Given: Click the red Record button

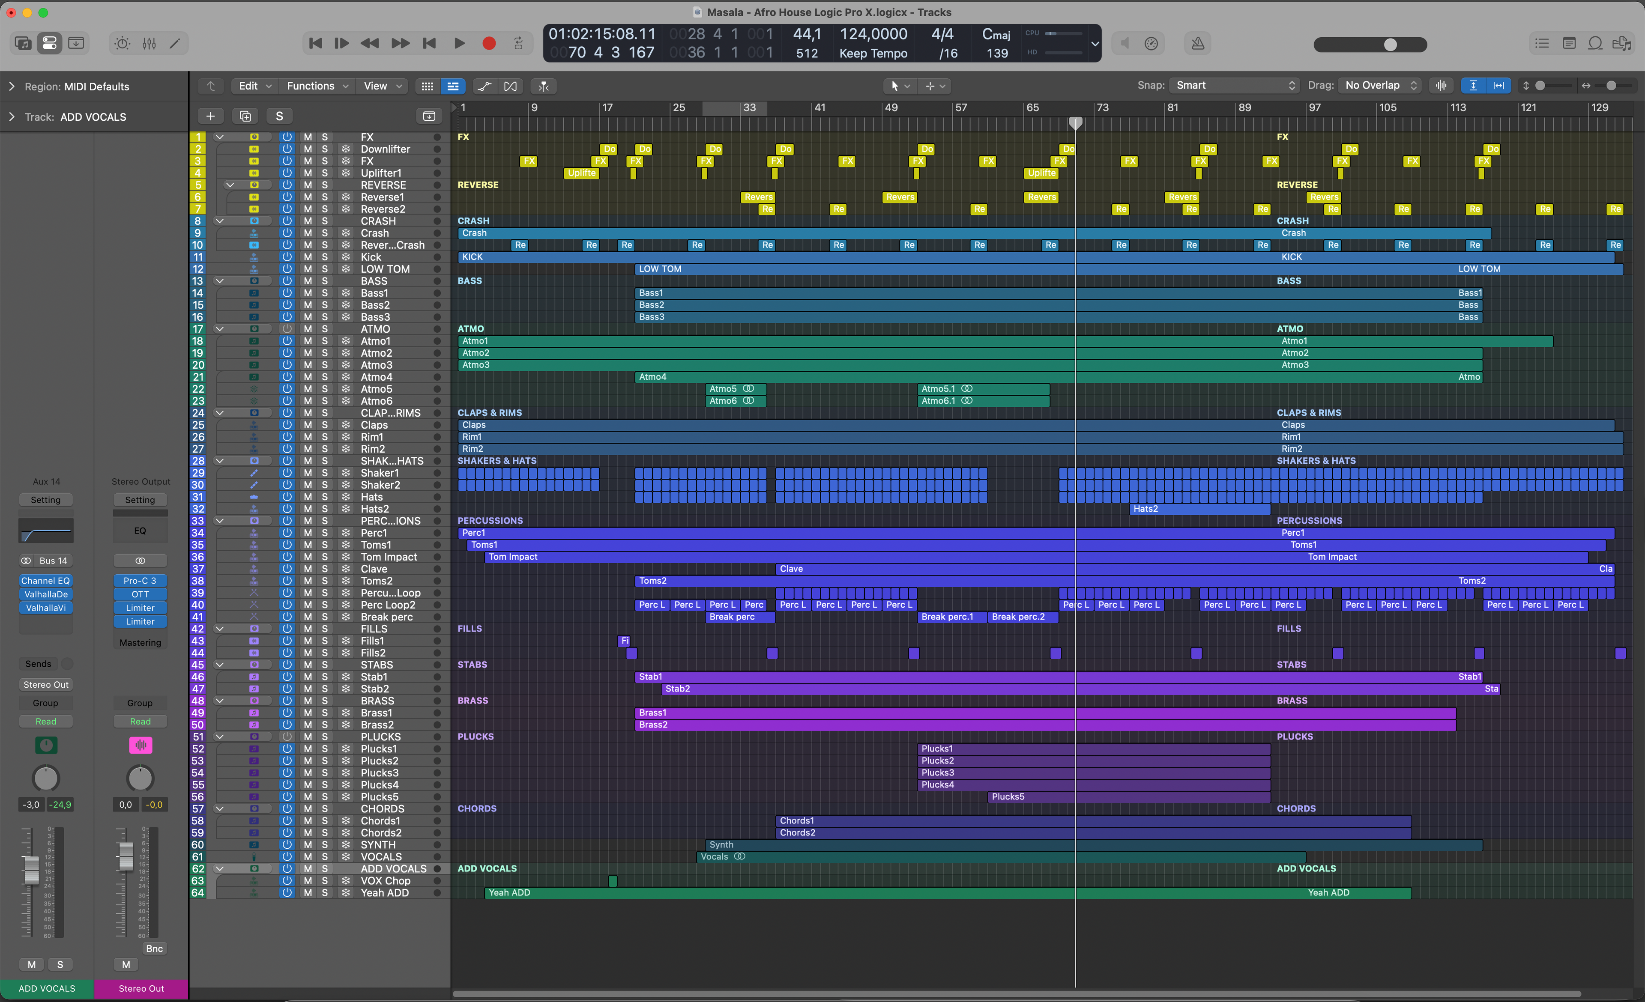Looking at the screenshot, I should tap(489, 43).
